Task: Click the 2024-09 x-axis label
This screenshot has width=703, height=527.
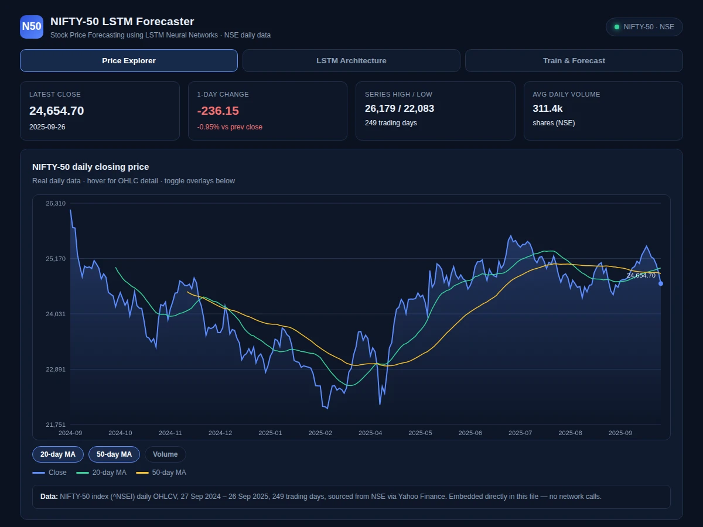Action: coord(70,433)
